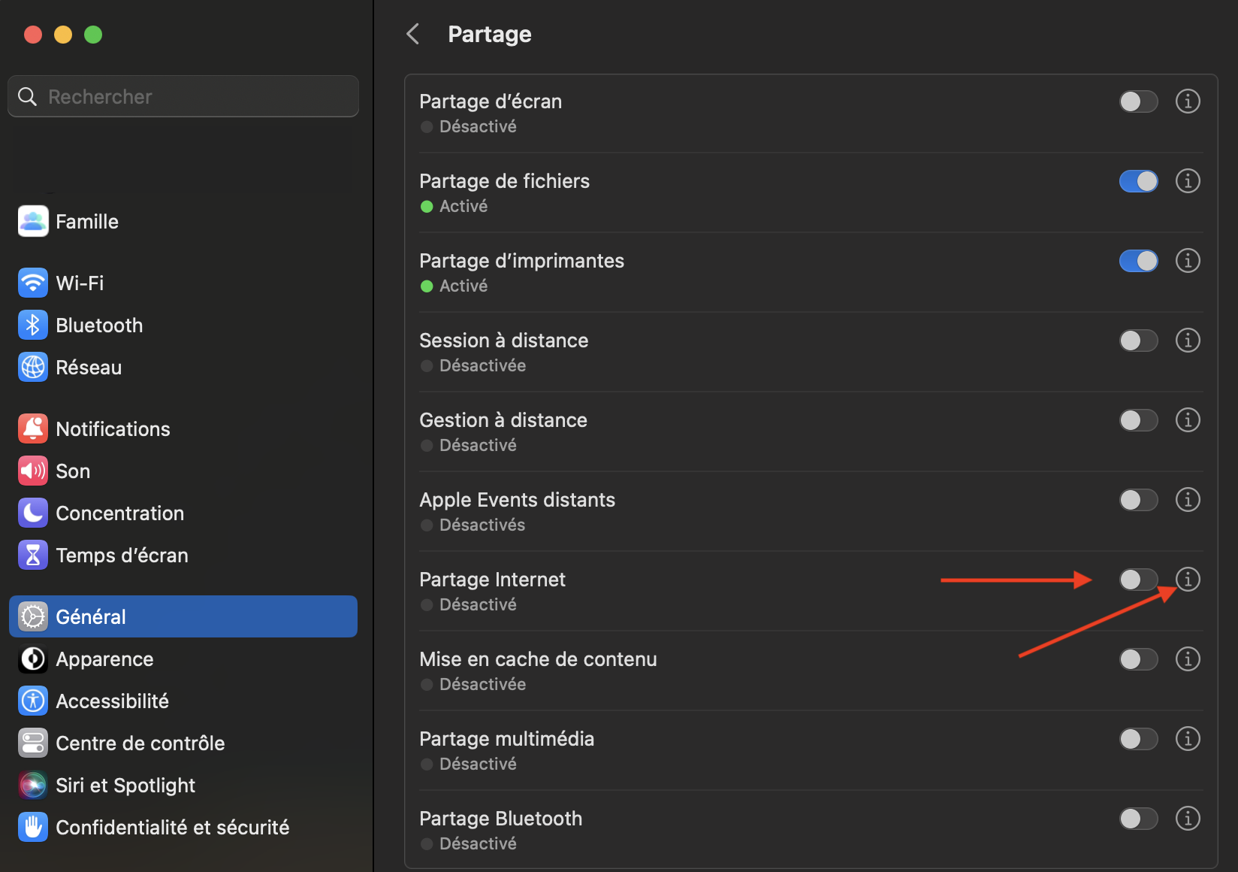Enable Session à distance toggle
Viewport: 1238px width, 872px height.
tap(1138, 341)
